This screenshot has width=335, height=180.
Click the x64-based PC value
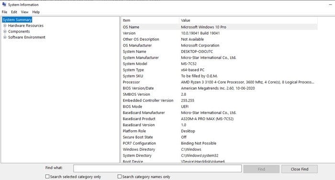(x=192, y=70)
